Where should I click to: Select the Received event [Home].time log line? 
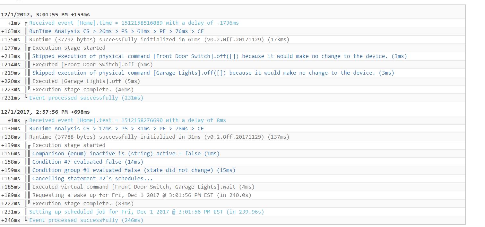click(134, 23)
